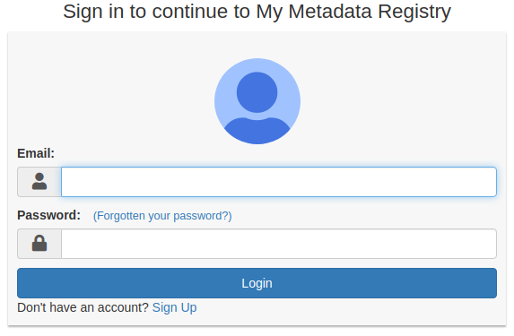
Task: Select the shoulders shape of the avatar
Action: [x=257, y=130]
